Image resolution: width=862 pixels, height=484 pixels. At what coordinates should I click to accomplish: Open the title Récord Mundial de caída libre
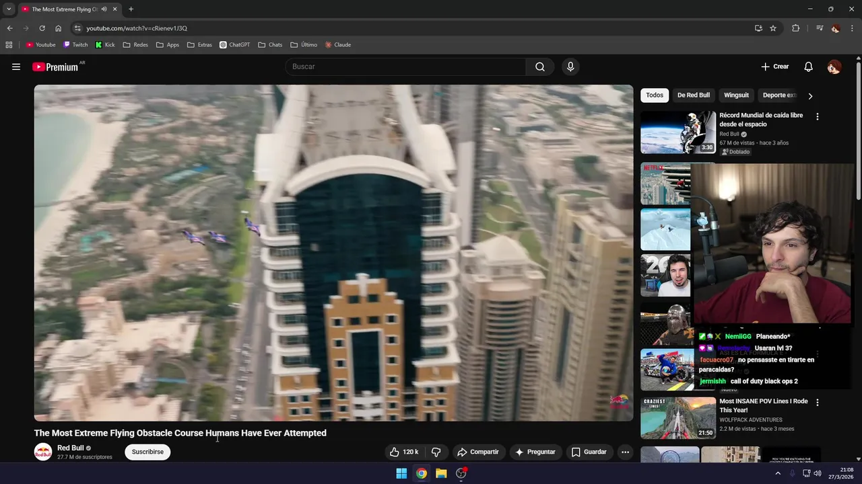click(761, 120)
